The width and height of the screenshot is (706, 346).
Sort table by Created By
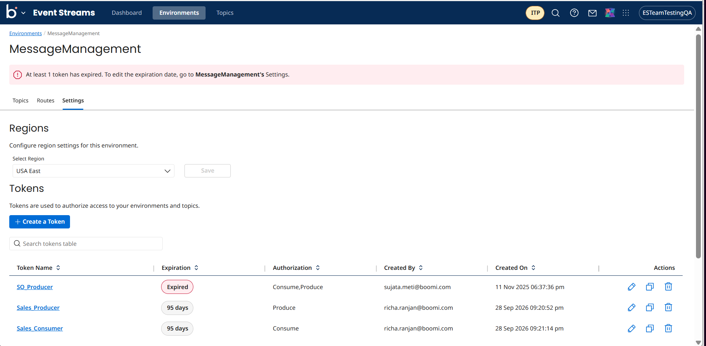point(421,268)
